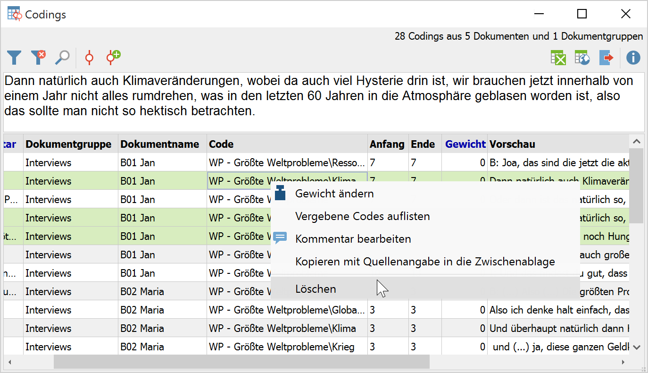Screen dimensions: 648x373
Task: Click the funnel filter icon in toolbar
Action: tap(14, 58)
